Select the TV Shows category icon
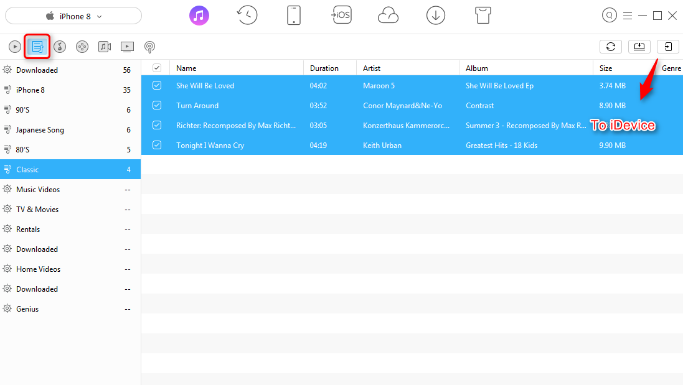Viewport: 683px width, 385px height. coord(127,47)
